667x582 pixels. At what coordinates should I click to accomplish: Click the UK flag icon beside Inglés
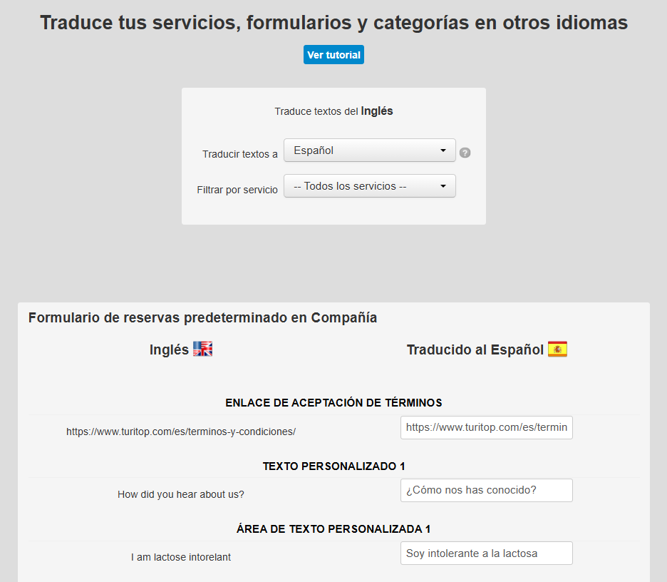tap(202, 349)
